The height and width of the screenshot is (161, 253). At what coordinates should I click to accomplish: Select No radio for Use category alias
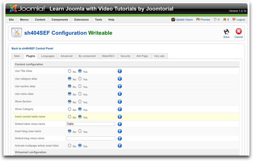[x=70, y=79]
